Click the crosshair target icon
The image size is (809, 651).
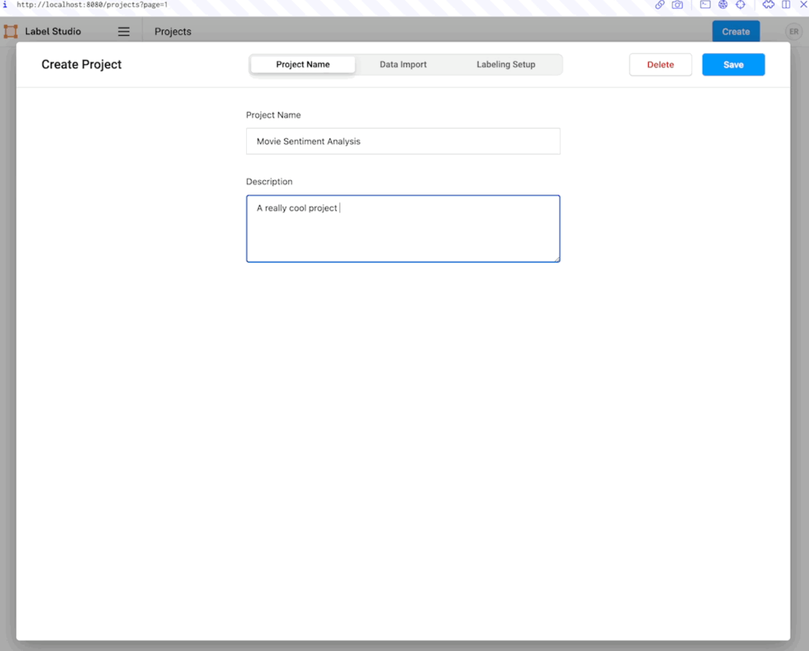[x=740, y=5]
